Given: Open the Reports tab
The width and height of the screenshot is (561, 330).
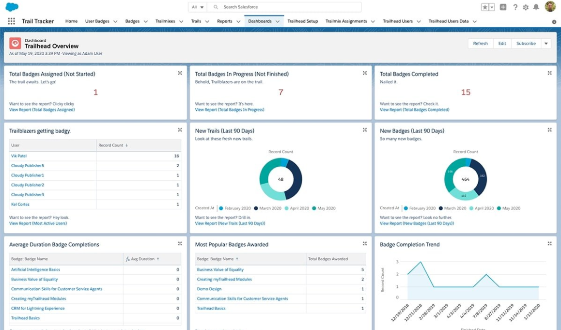Looking at the screenshot, I should (x=225, y=21).
